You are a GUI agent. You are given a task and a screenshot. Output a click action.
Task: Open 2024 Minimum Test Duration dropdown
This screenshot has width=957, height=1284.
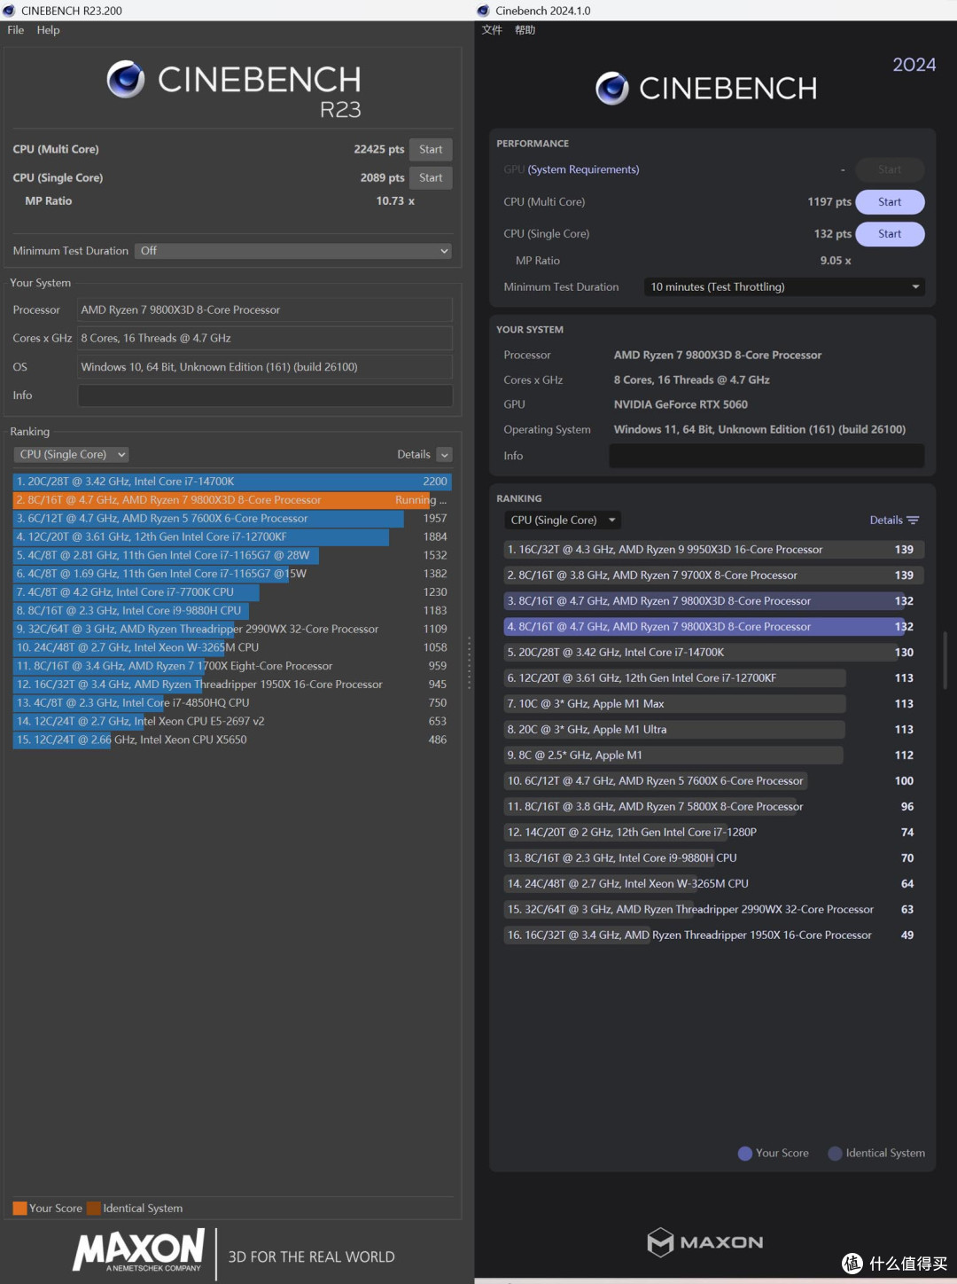tap(784, 287)
